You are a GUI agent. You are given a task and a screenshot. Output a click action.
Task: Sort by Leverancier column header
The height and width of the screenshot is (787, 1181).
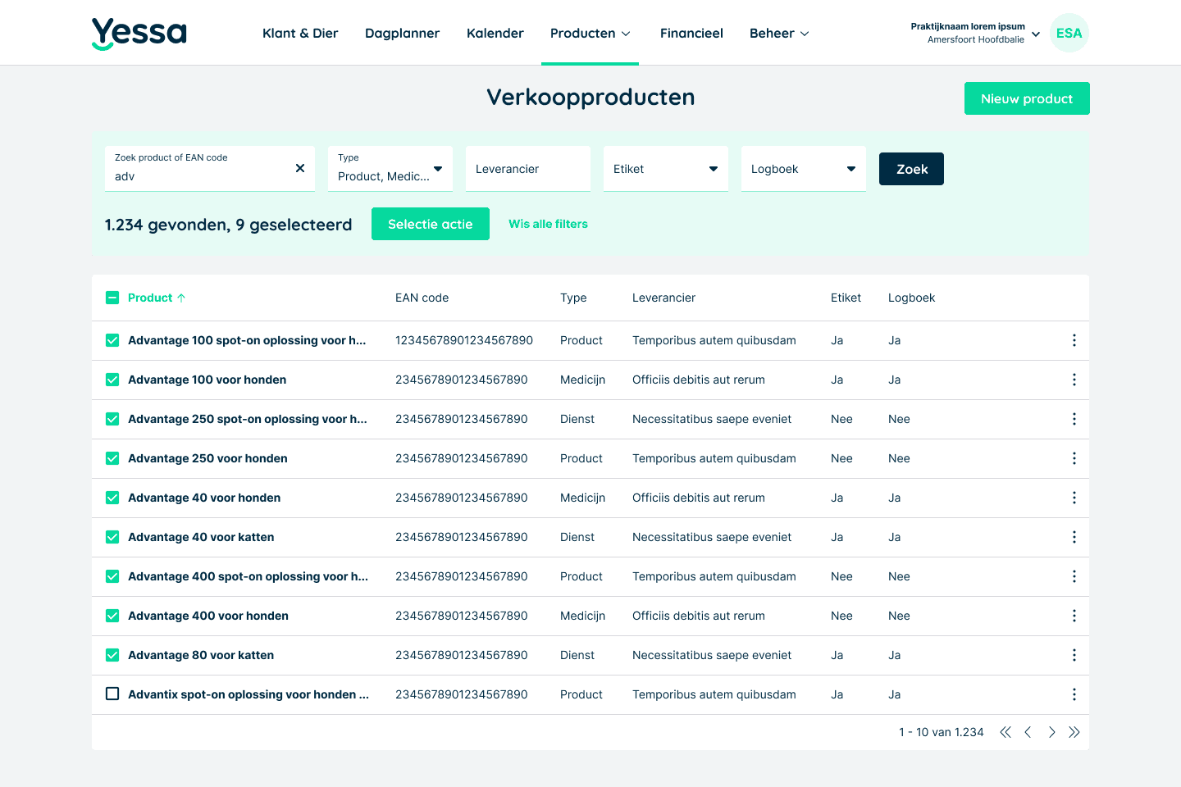tap(663, 298)
